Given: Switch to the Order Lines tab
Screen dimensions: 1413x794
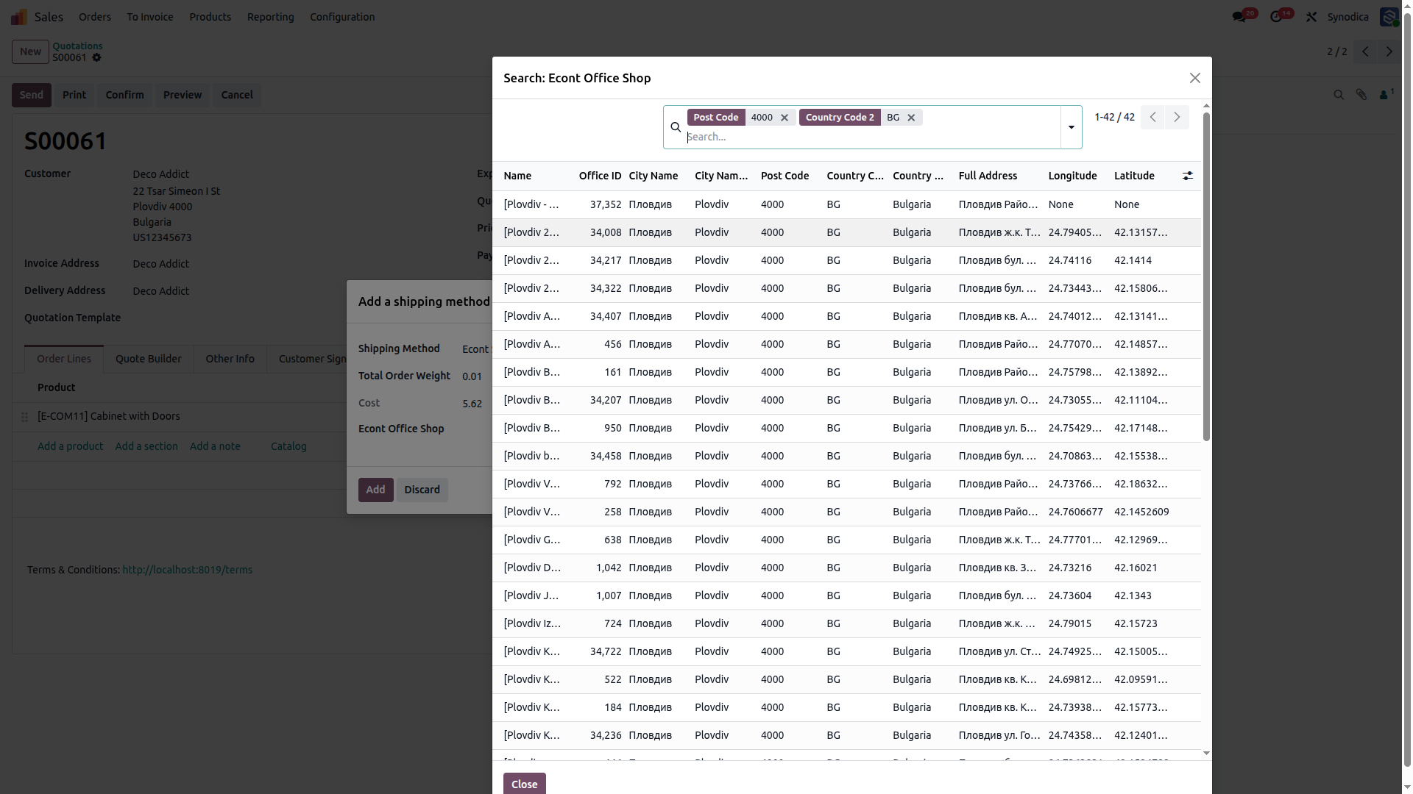Looking at the screenshot, I should click(64, 359).
